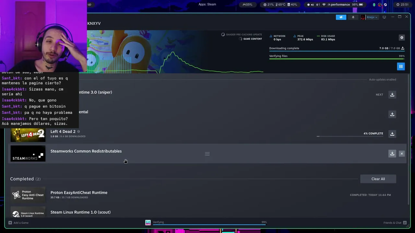Screen dimensions: 415x233
Task: Select Steamworks Common Redistributables title
Action: [86, 151]
